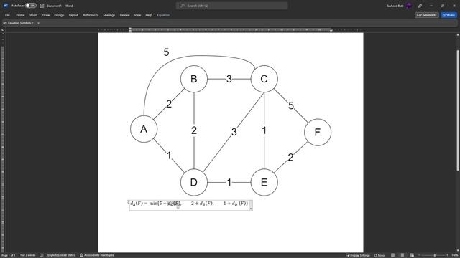The image size is (460, 258).
Task: Toggle the AutoSave switch
Action: [x=30, y=6]
